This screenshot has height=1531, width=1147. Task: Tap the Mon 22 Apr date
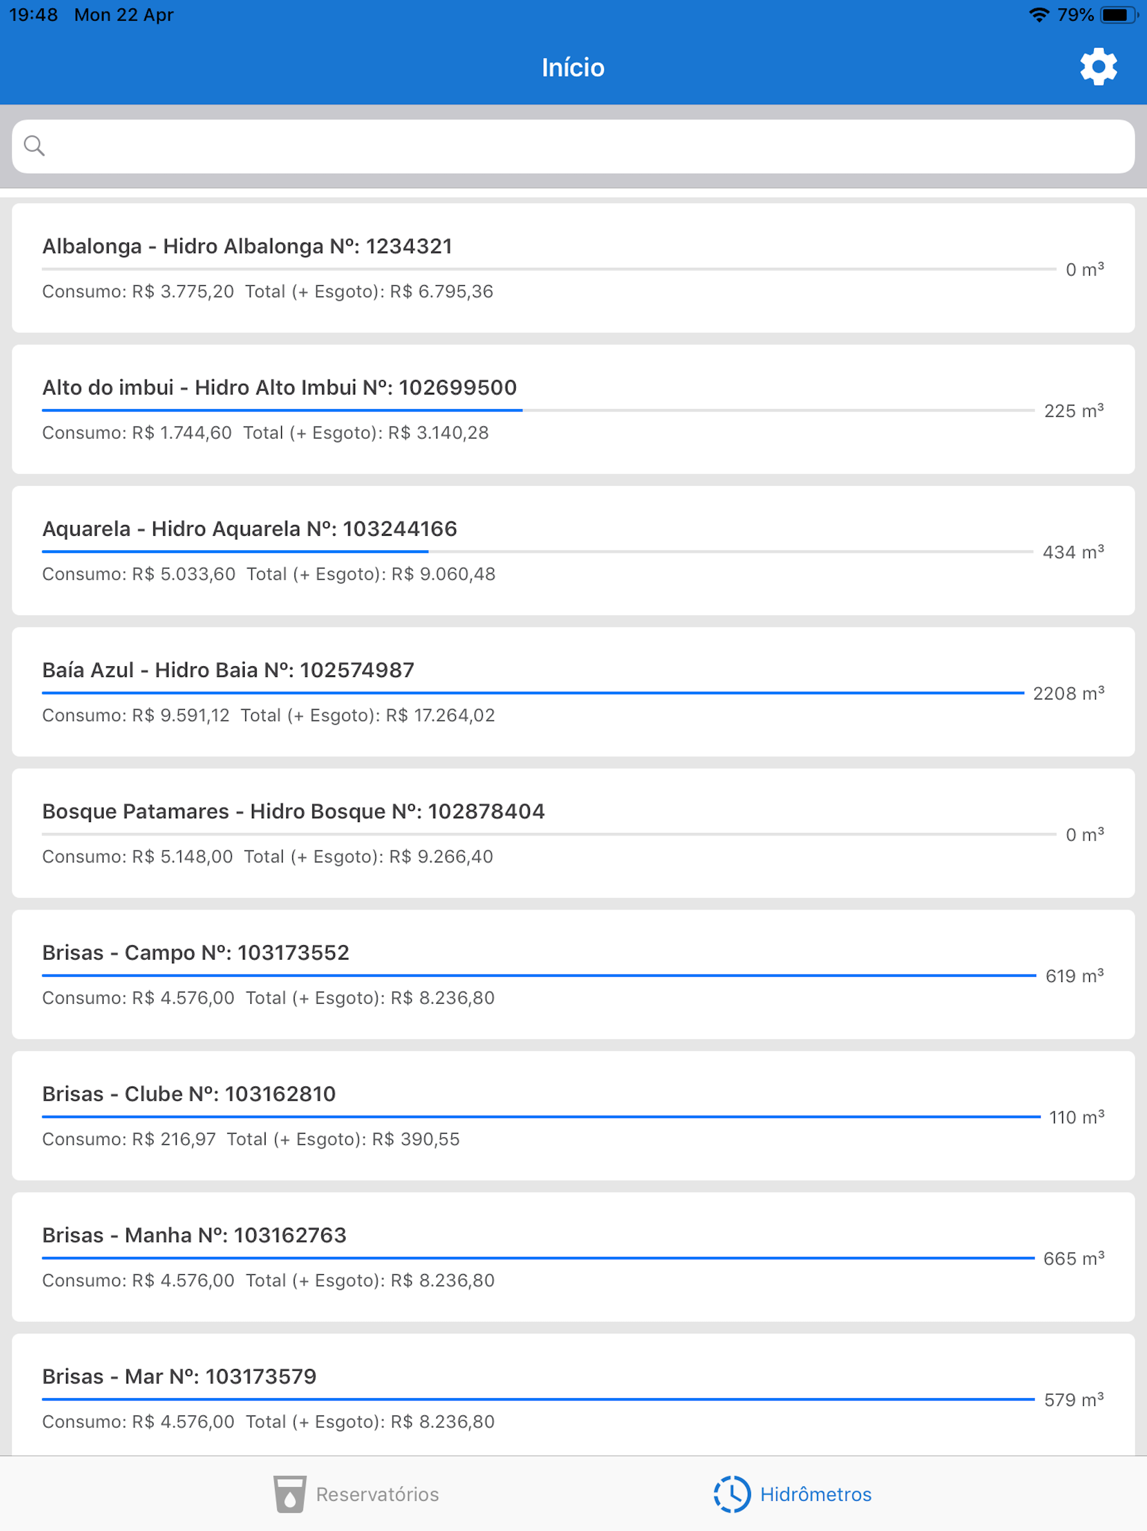[124, 15]
